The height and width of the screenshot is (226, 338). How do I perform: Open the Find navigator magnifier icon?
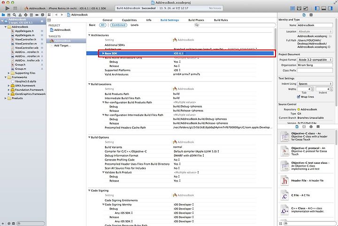pos(15,15)
